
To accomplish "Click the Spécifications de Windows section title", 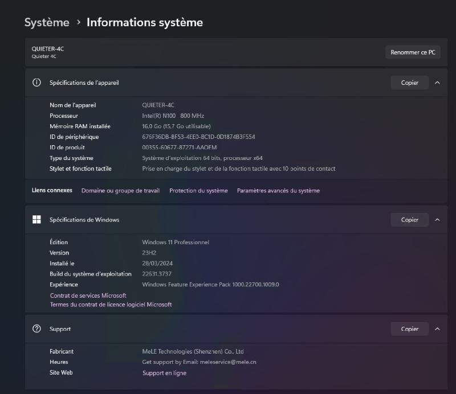I will pyautogui.click(x=84, y=220).
